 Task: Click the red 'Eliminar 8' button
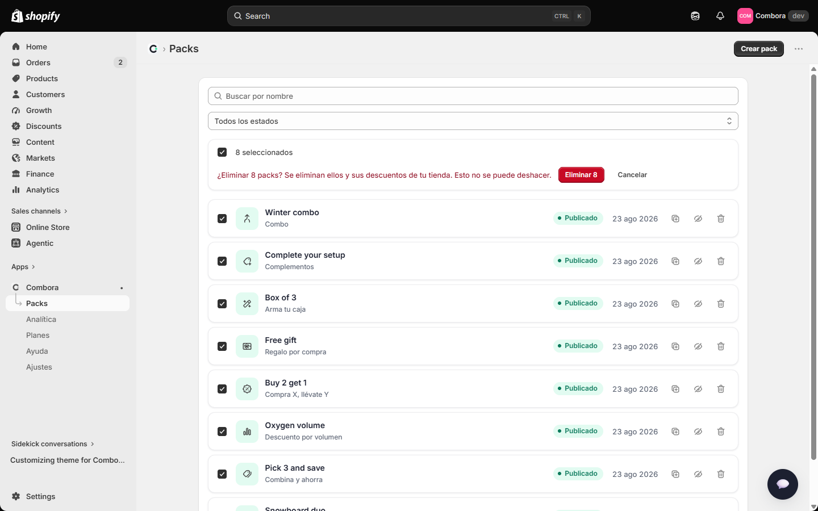click(581, 175)
